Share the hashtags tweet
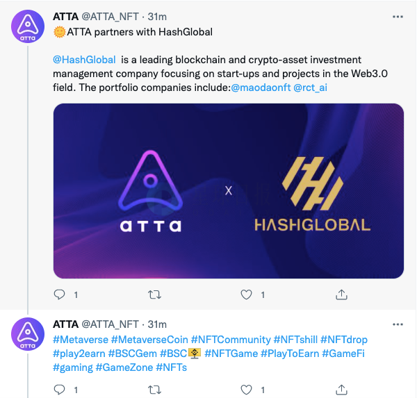This screenshot has height=398, width=417. pos(341,390)
